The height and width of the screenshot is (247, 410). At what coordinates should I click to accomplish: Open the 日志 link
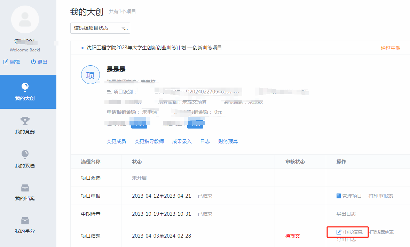pyautogui.click(x=205, y=141)
